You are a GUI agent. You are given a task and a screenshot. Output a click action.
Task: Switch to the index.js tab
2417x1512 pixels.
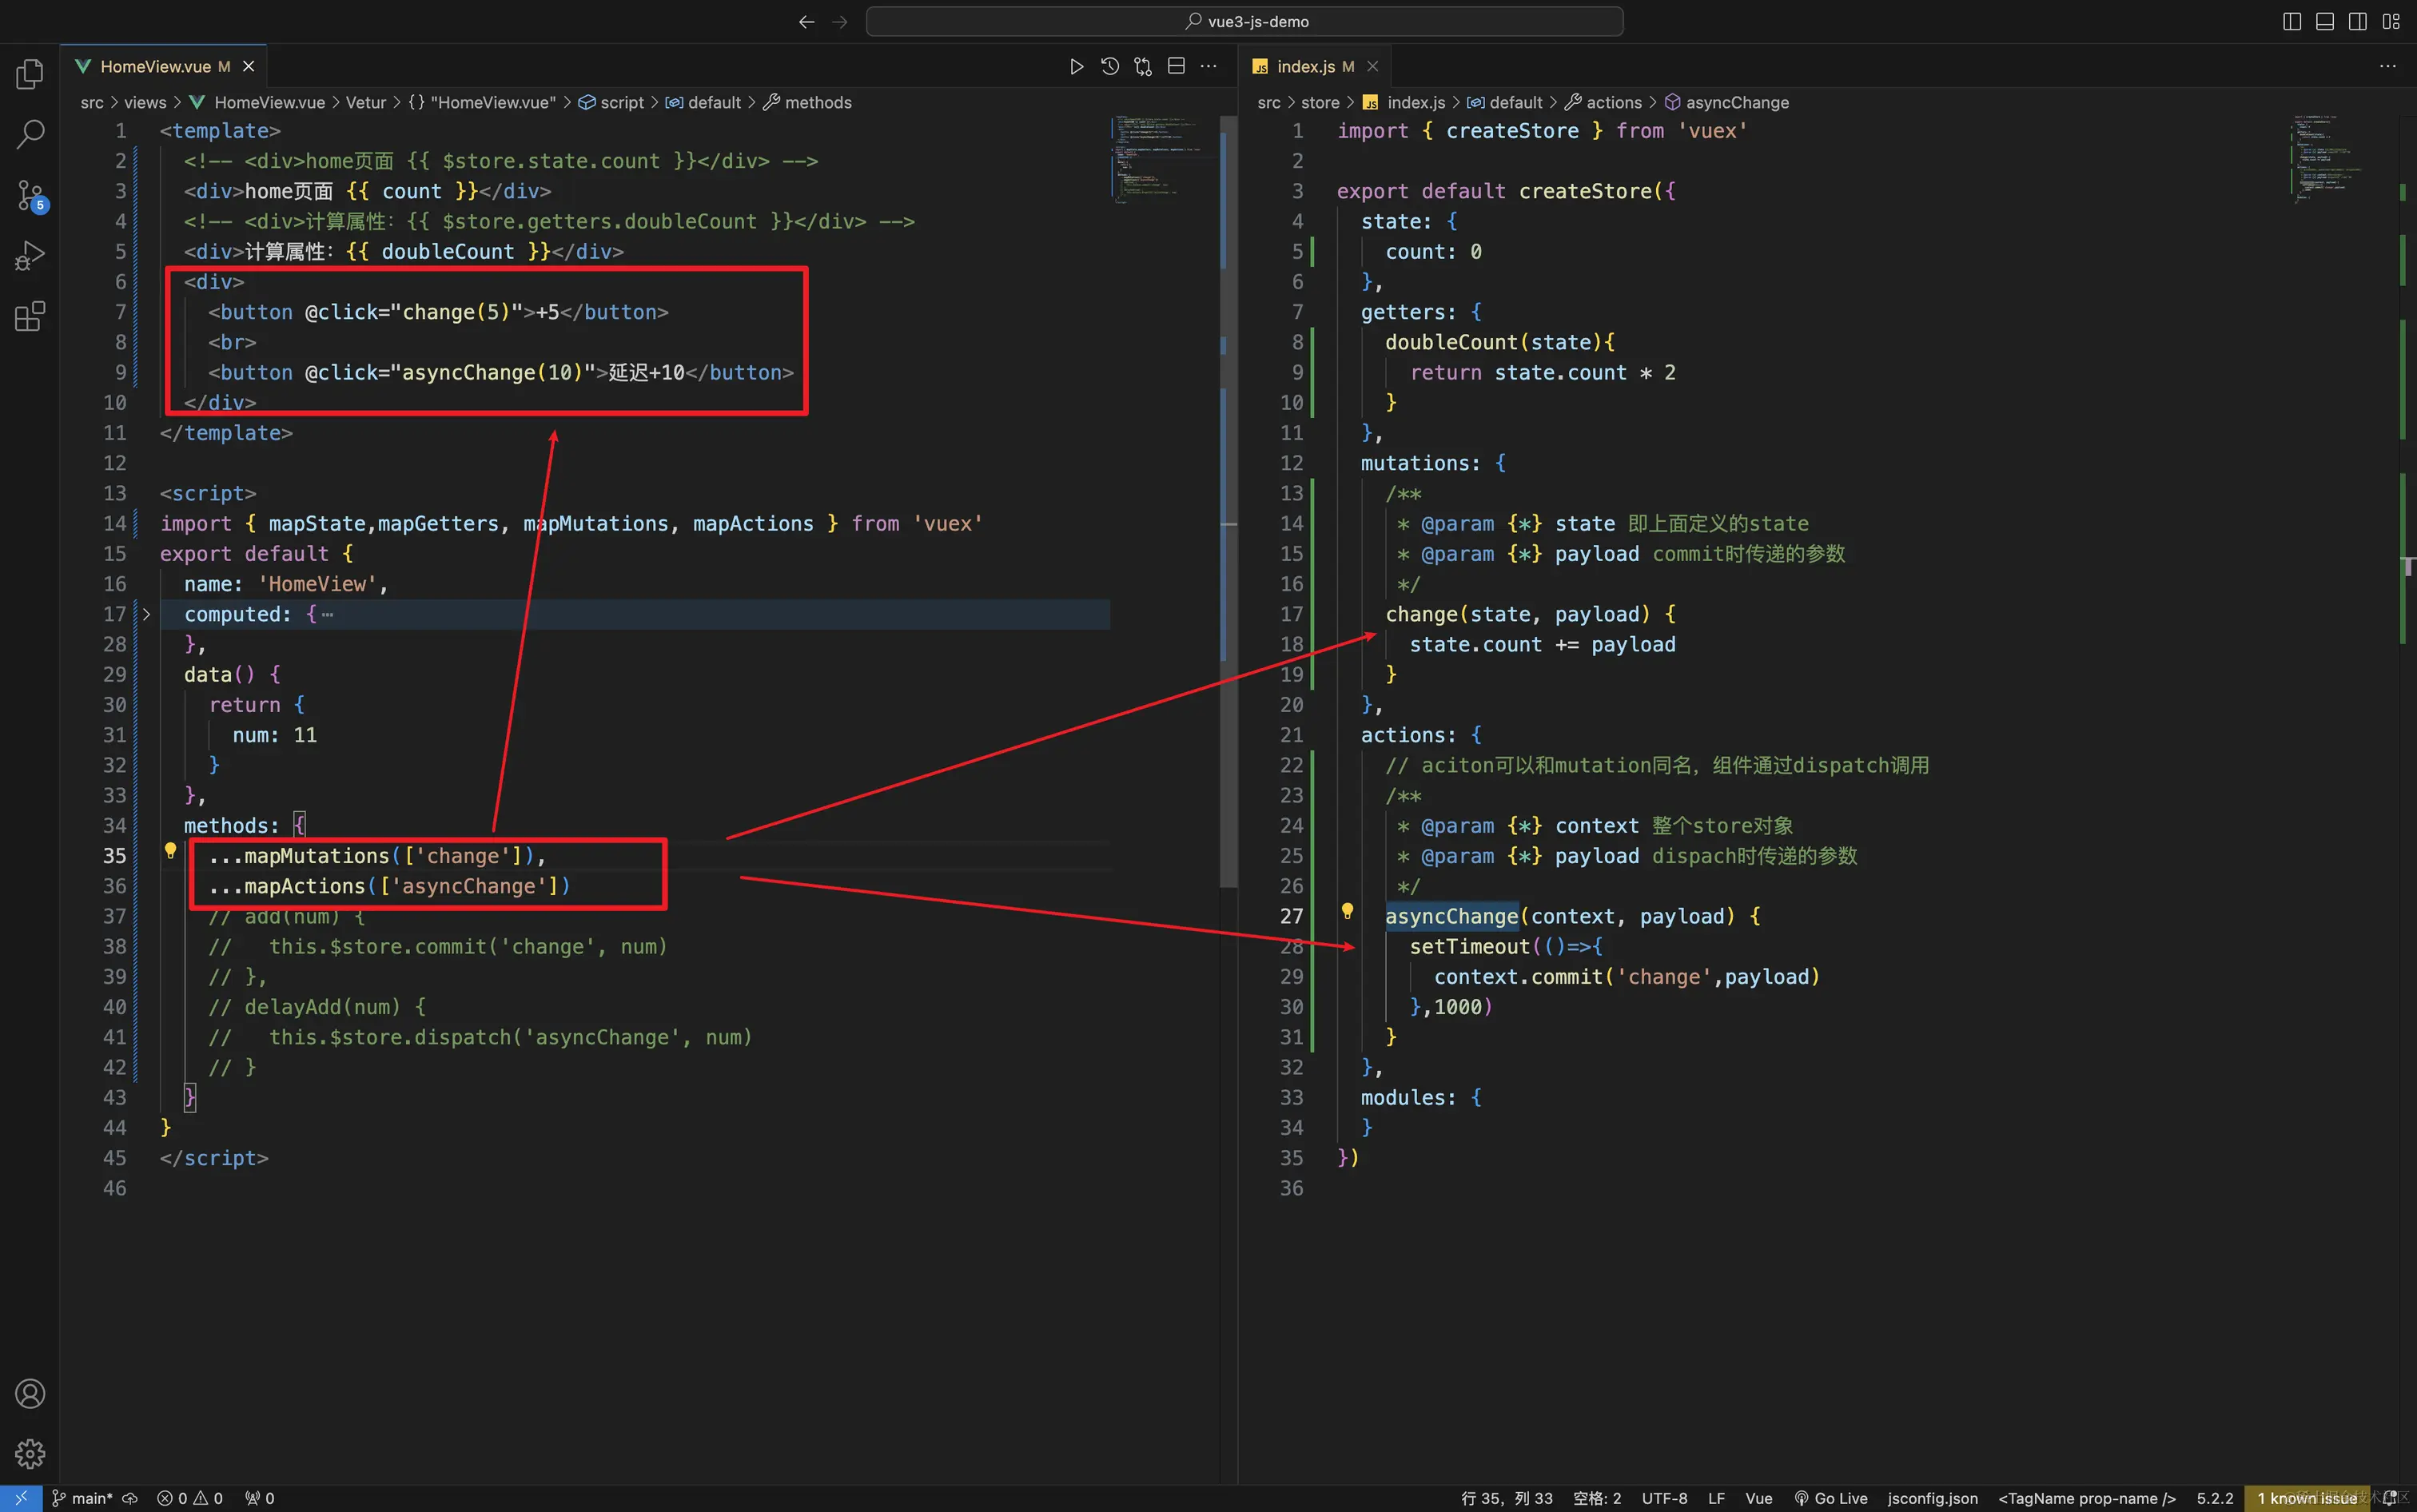[1305, 67]
